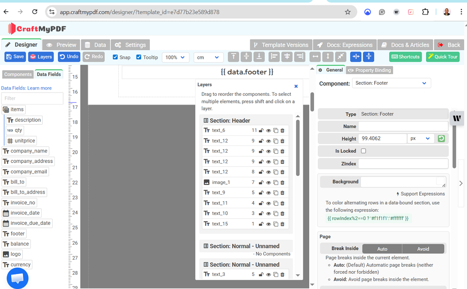Change the Height unit px dropdown
The width and height of the screenshot is (467, 289).
coord(420,139)
